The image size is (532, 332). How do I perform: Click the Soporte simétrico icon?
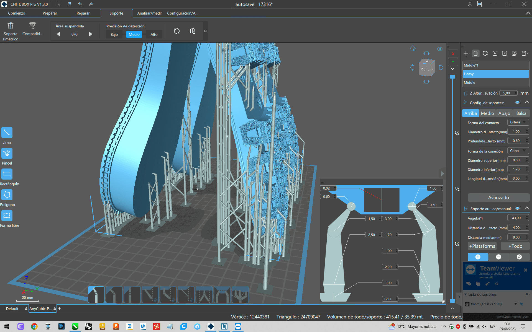click(x=11, y=26)
